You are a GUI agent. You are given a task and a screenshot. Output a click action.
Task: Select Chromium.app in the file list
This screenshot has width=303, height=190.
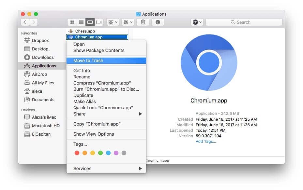click(97, 37)
